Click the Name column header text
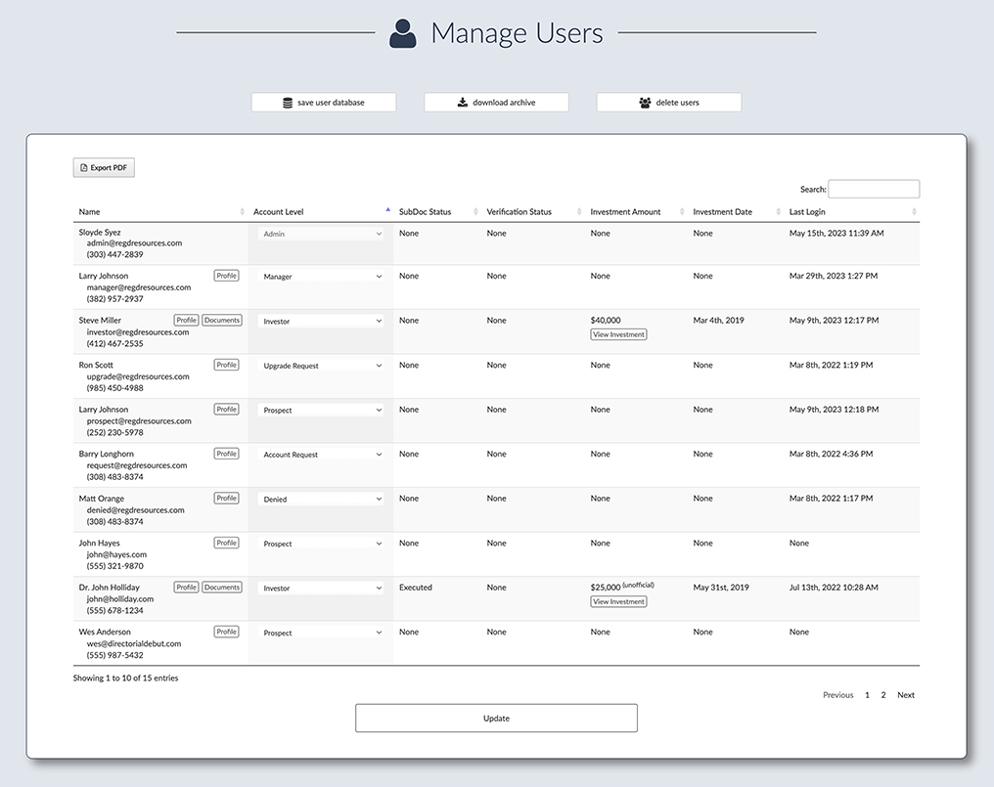Image resolution: width=994 pixels, height=787 pixels. (x=89, y=211)
